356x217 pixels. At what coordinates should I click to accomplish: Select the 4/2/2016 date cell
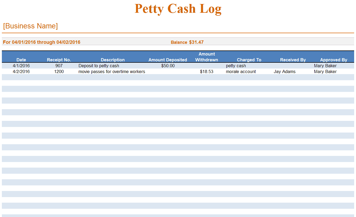(21, 71)
